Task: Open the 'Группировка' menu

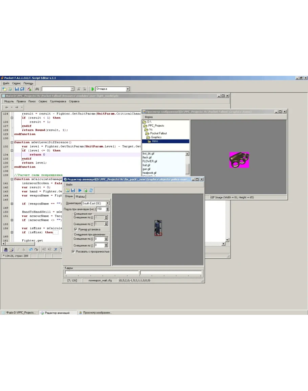Action: (x=58, y=101)
